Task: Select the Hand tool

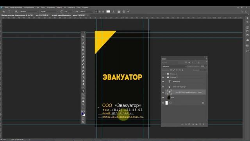Action: point(83,101)
